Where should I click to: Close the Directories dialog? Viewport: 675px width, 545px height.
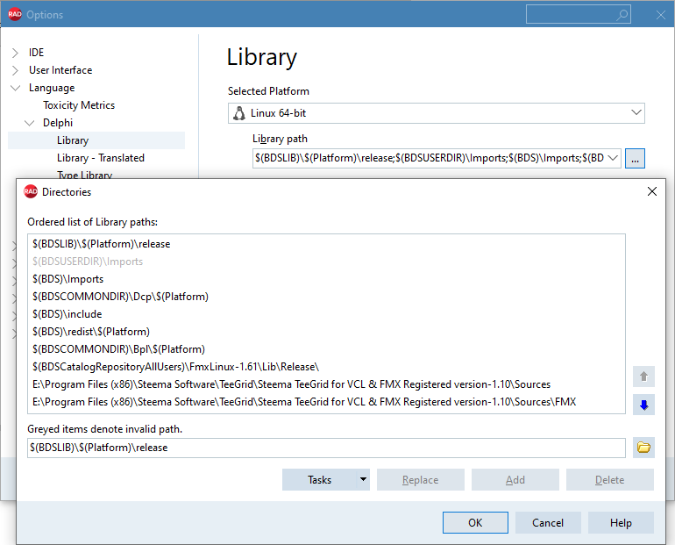click(x=651, y=191)
